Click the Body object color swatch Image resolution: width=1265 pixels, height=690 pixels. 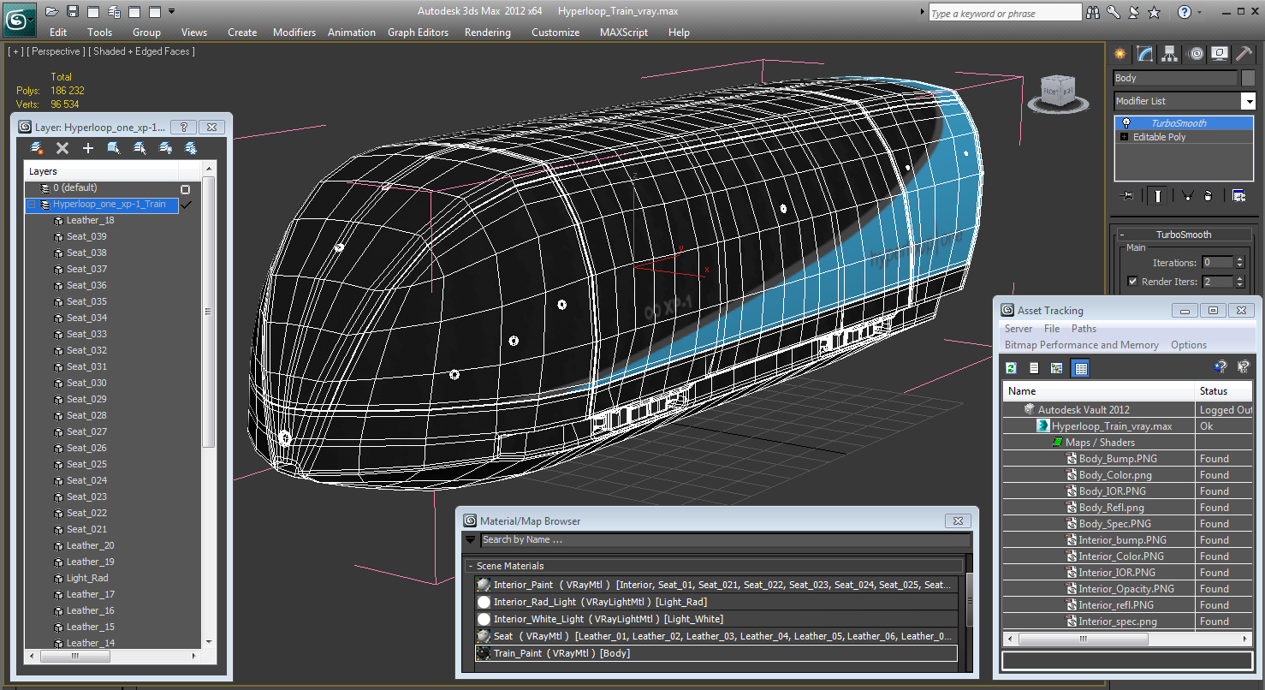click(x=1248, y=78)
